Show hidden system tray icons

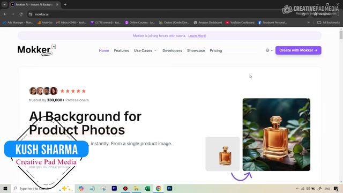(x=297, y=189)
